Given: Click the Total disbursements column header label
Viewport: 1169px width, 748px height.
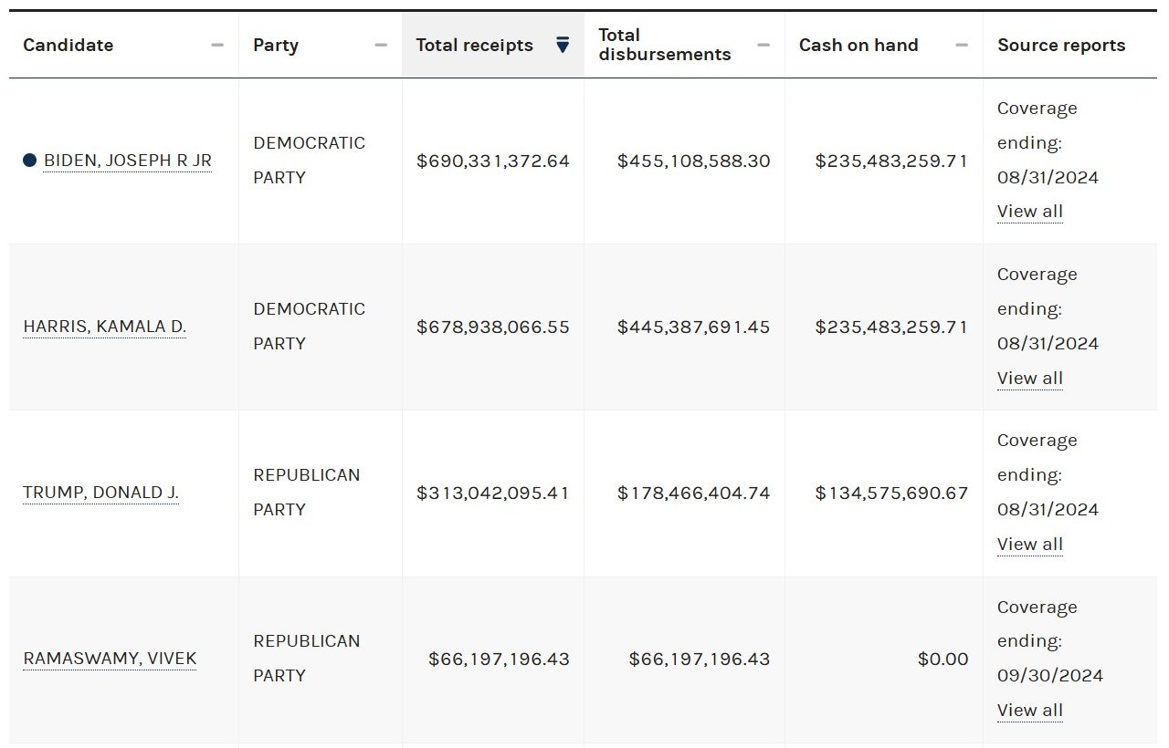Looking at the screenshot, I should [x=664, y=46].
